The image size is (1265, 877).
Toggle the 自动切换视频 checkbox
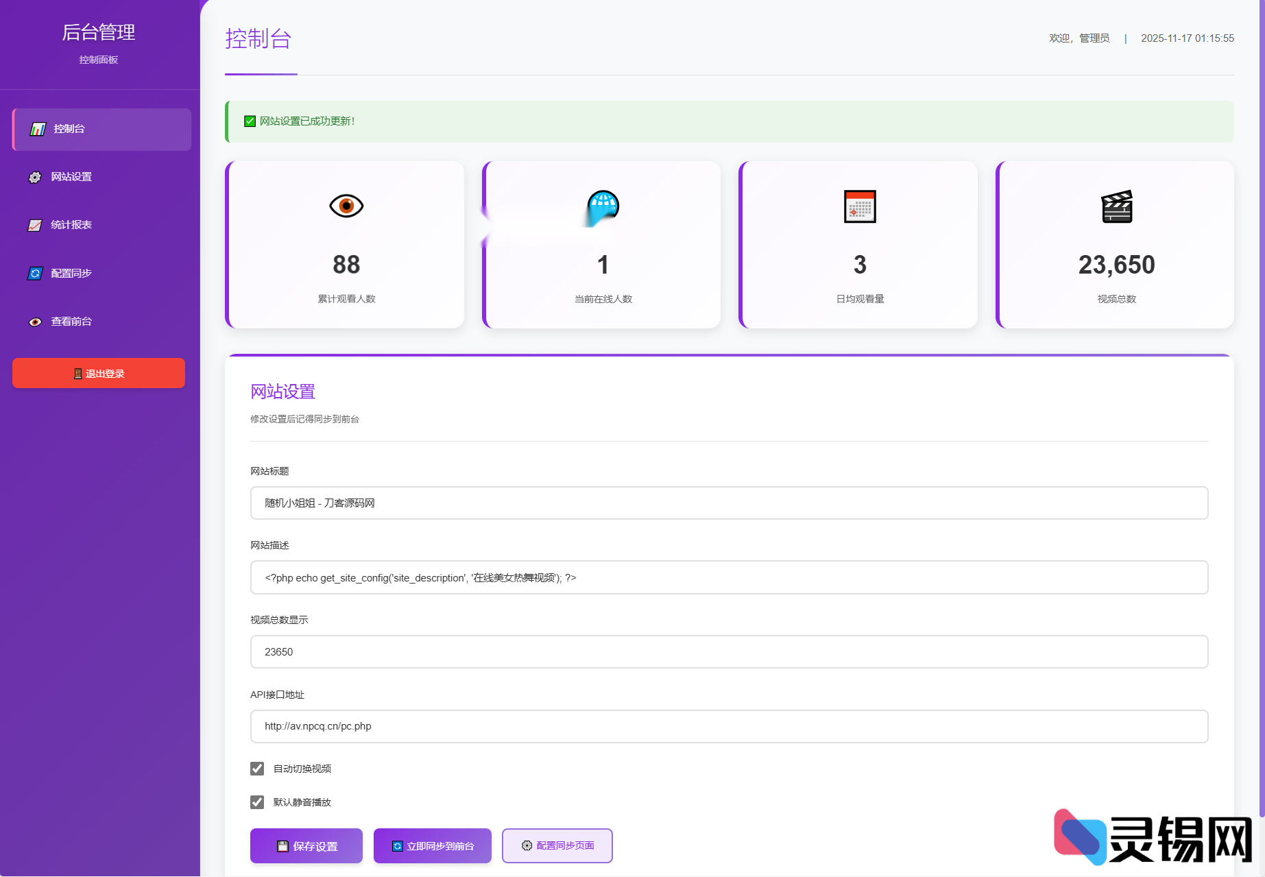tap(257, 769)
